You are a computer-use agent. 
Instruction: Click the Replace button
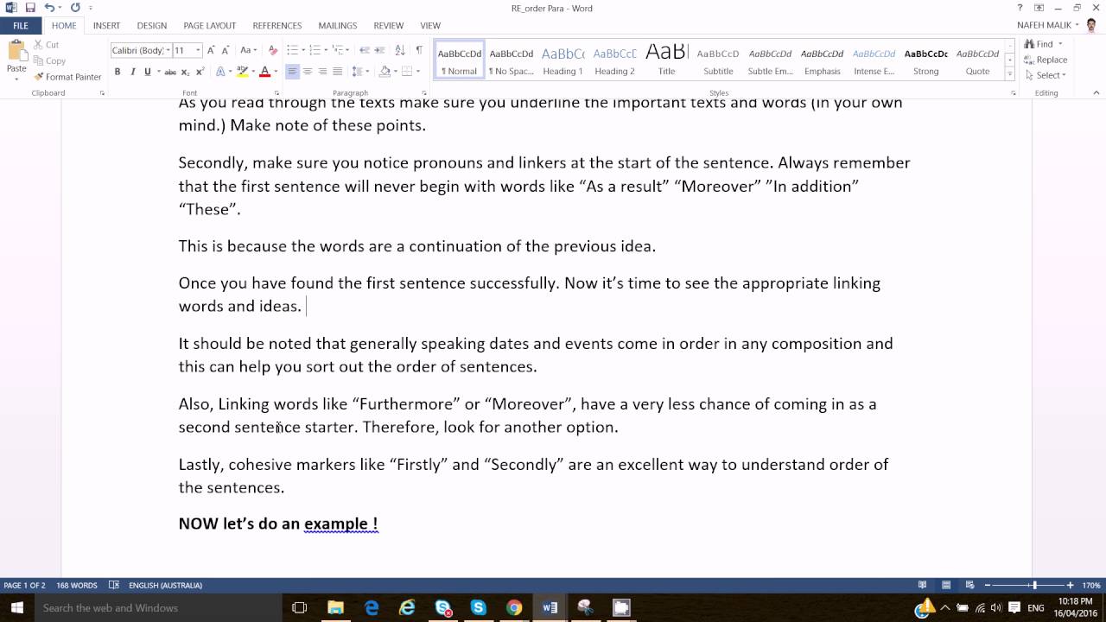[1046, 60]
